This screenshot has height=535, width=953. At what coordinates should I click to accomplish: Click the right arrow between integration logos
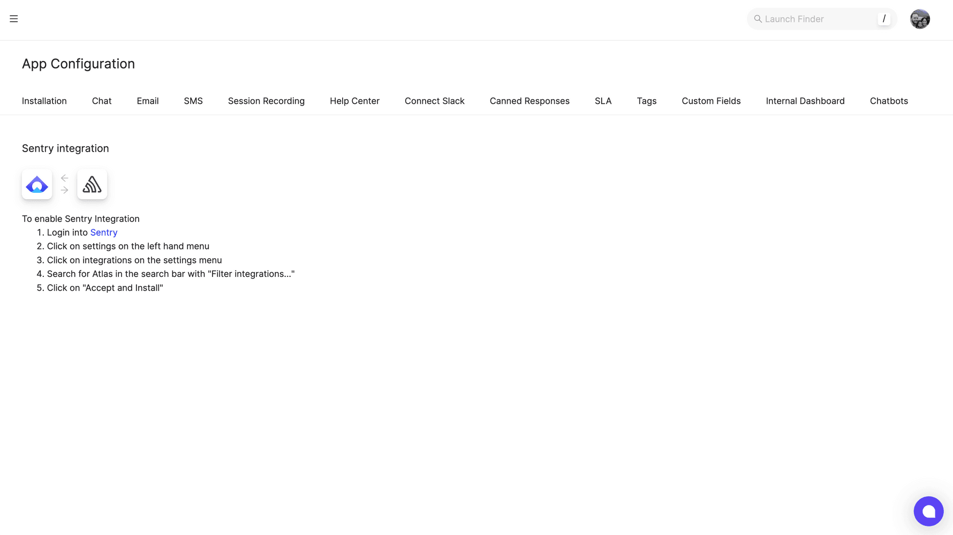tap(64, 190)
